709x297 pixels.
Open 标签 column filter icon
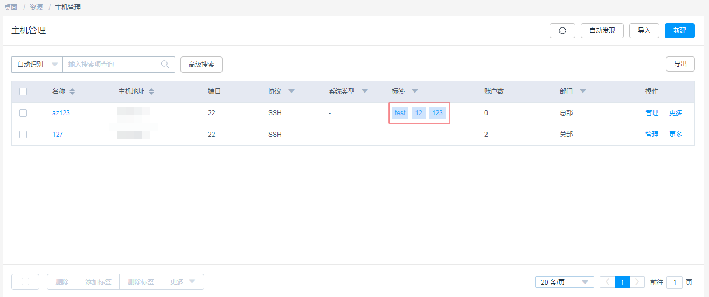(x=415, y=91)
